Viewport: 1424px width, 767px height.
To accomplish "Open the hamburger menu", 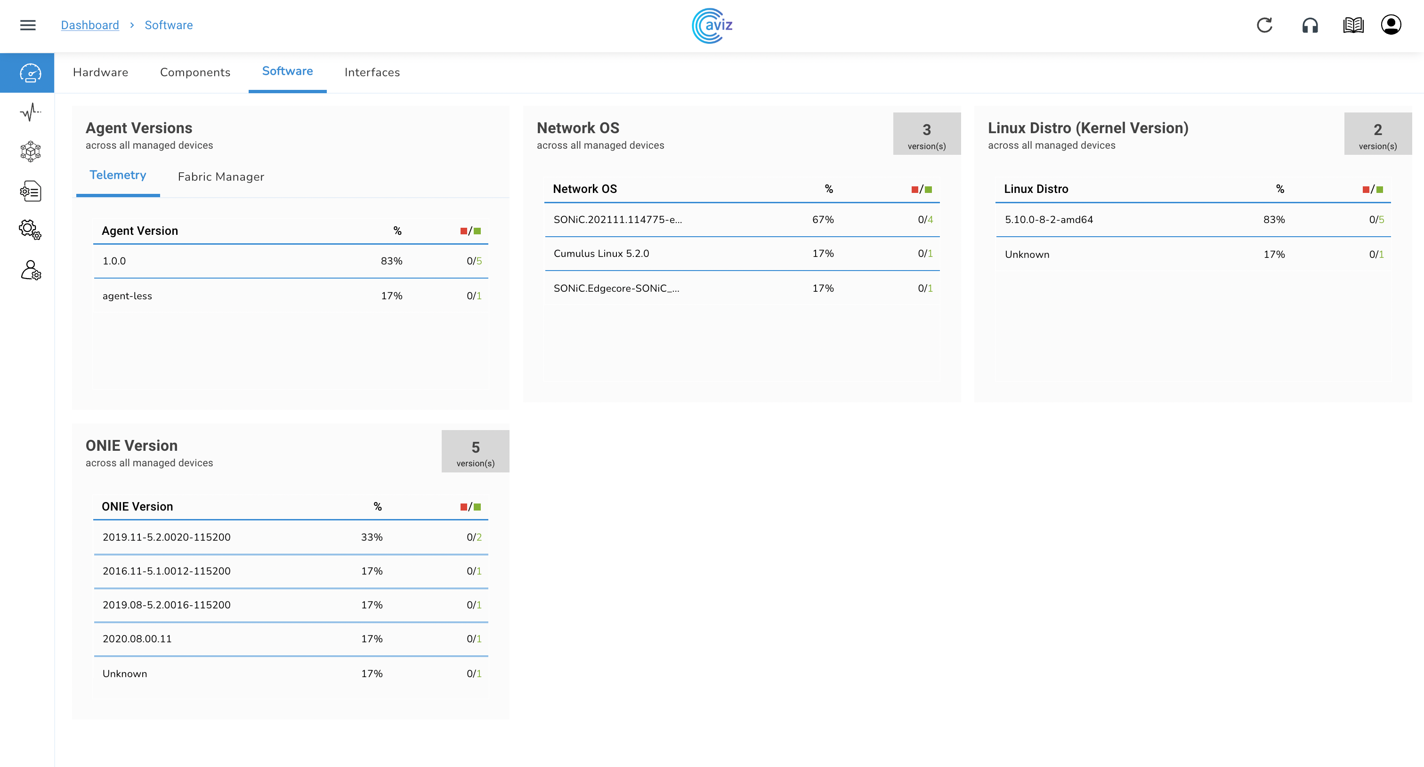I will [x=28, y=25].
